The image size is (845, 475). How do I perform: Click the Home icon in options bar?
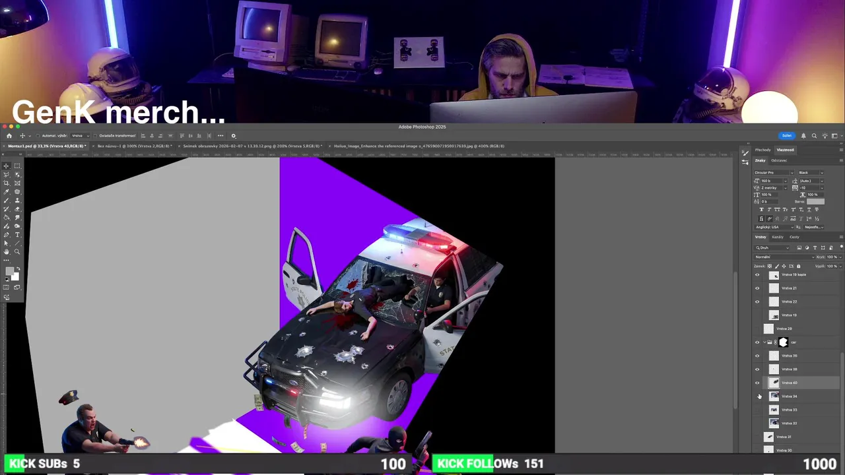9,136
